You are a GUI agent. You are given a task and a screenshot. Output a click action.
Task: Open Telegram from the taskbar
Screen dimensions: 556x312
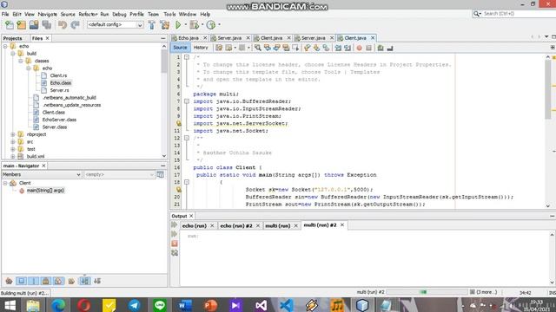[x=135, y=305]
